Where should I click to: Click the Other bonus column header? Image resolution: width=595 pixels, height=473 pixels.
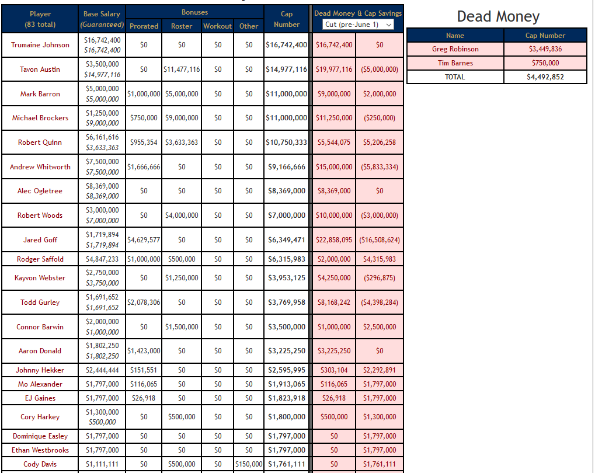pyautogui.click(x=249, y=26)
